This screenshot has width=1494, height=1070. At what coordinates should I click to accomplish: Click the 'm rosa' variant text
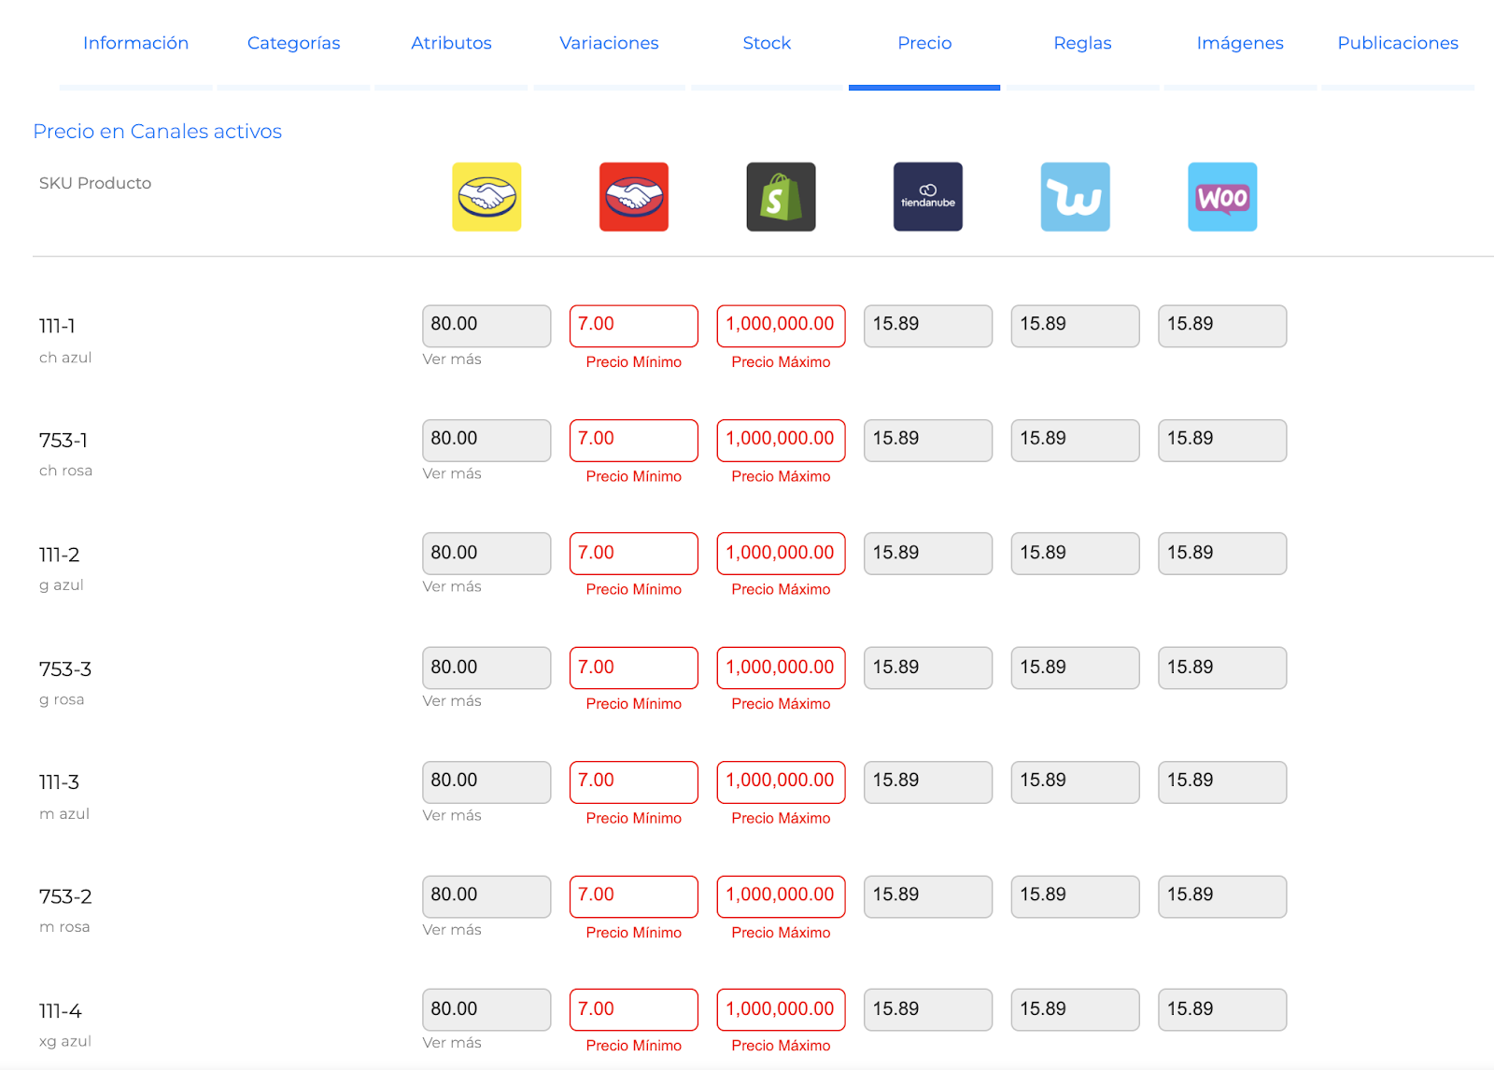point(64,927)
